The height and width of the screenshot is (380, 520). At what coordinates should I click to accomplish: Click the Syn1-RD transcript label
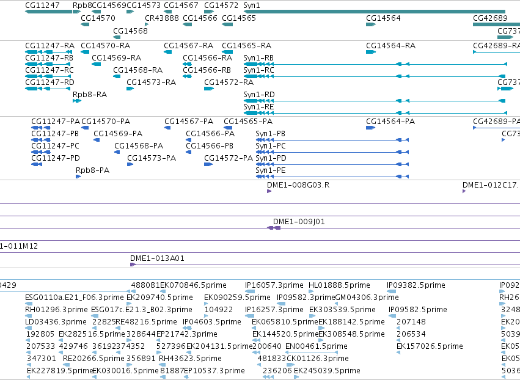(259, 95)
